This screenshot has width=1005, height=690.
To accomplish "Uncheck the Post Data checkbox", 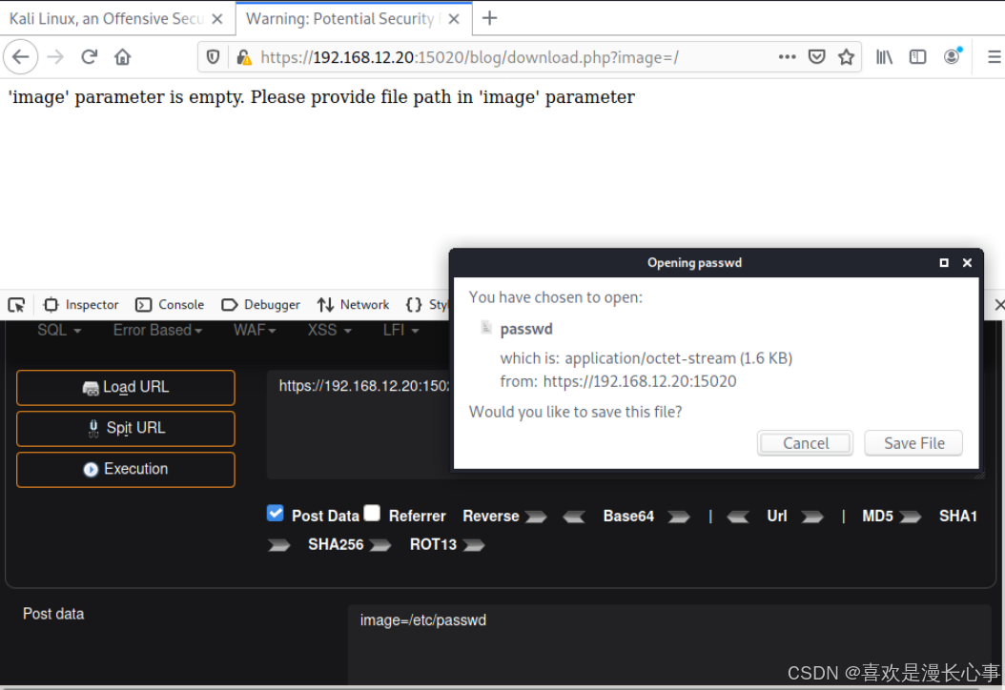I will pos(276,513).
